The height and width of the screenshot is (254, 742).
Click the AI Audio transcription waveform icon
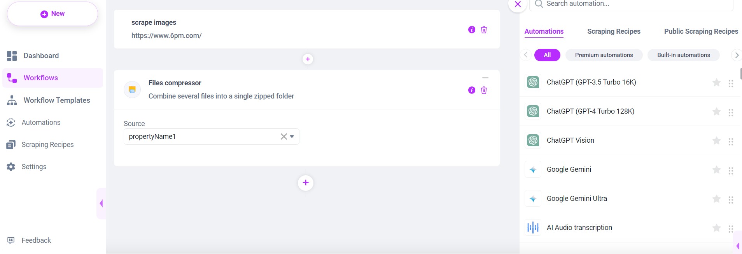[532, 227]
